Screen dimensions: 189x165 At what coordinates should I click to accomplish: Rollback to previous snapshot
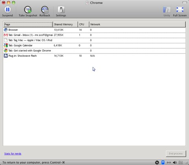coord(45,11)
